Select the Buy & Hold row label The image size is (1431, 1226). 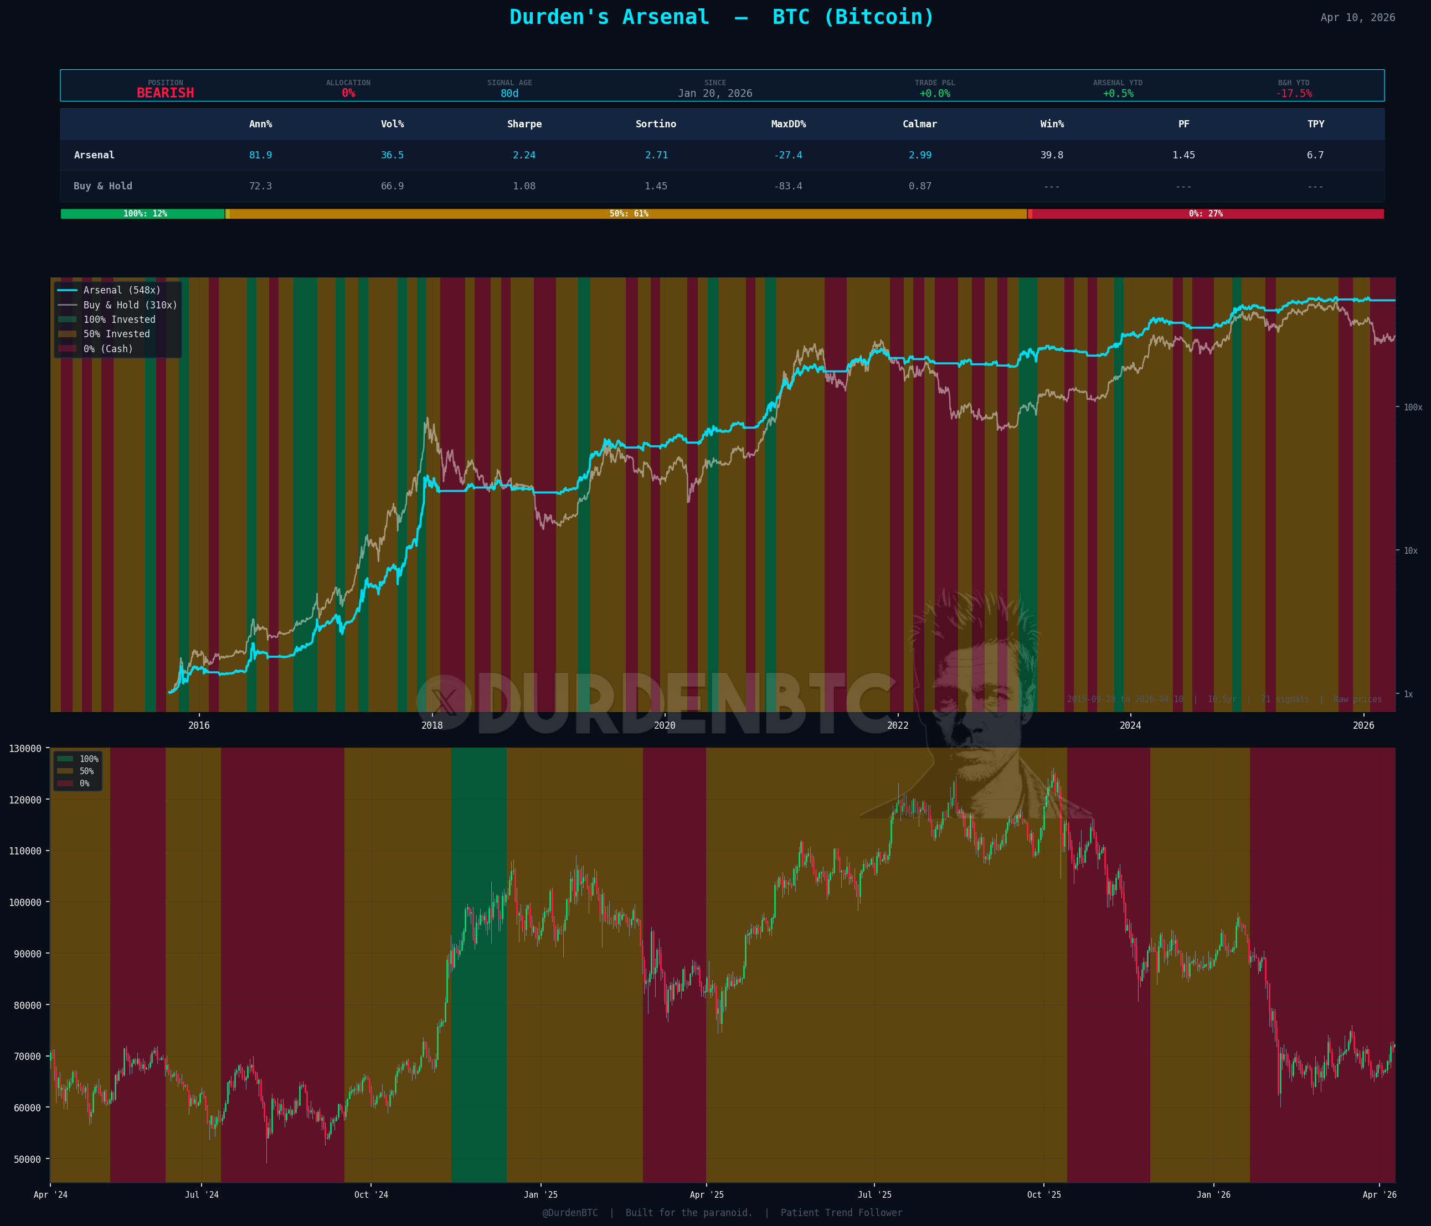tap(103, 187)
